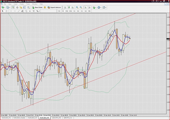Switch to the GBPJPYm,H1 chart tab
This screenshot has height=120, width=170.
coord(68,118)
